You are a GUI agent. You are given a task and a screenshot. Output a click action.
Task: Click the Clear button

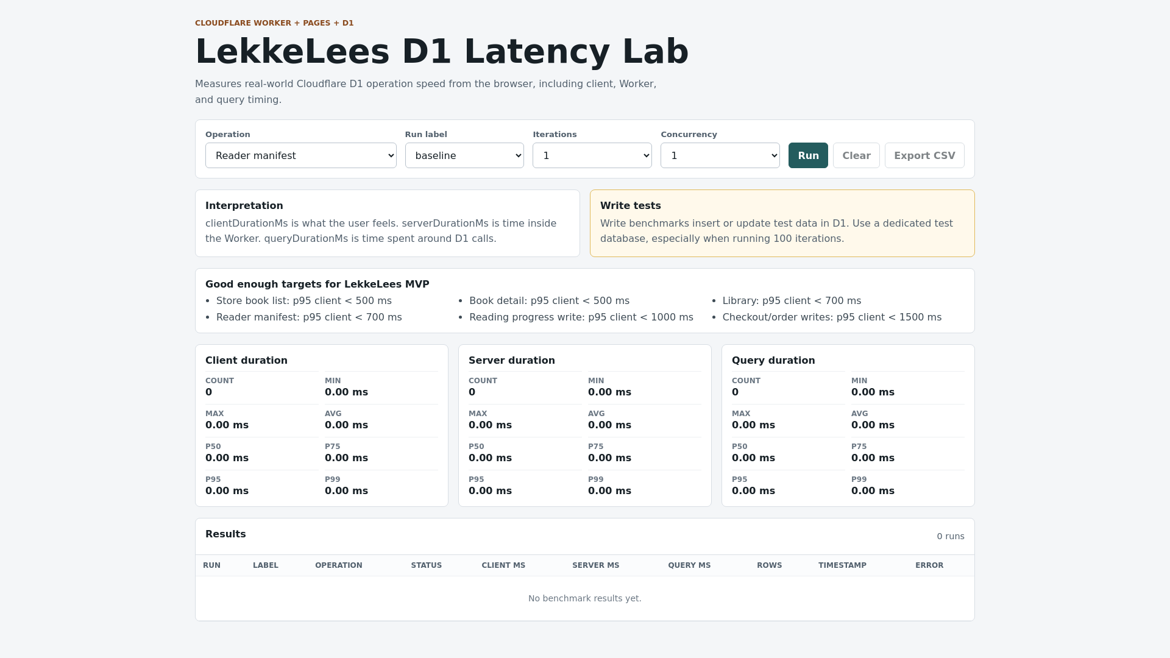click(x=856, y=155)
